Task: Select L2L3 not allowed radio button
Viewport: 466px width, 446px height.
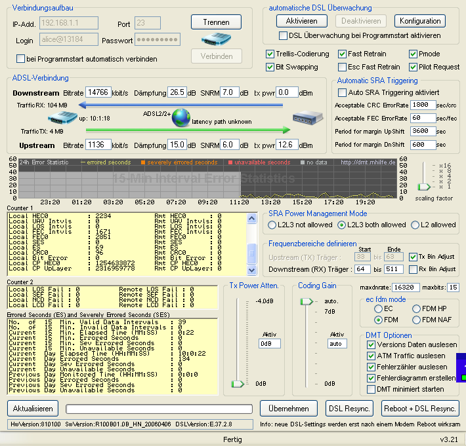Action: pos(272,225)
